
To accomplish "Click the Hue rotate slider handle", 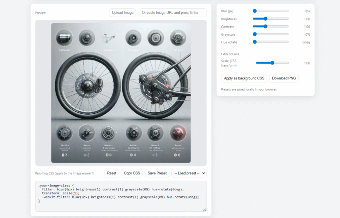I will click(254, 42).
